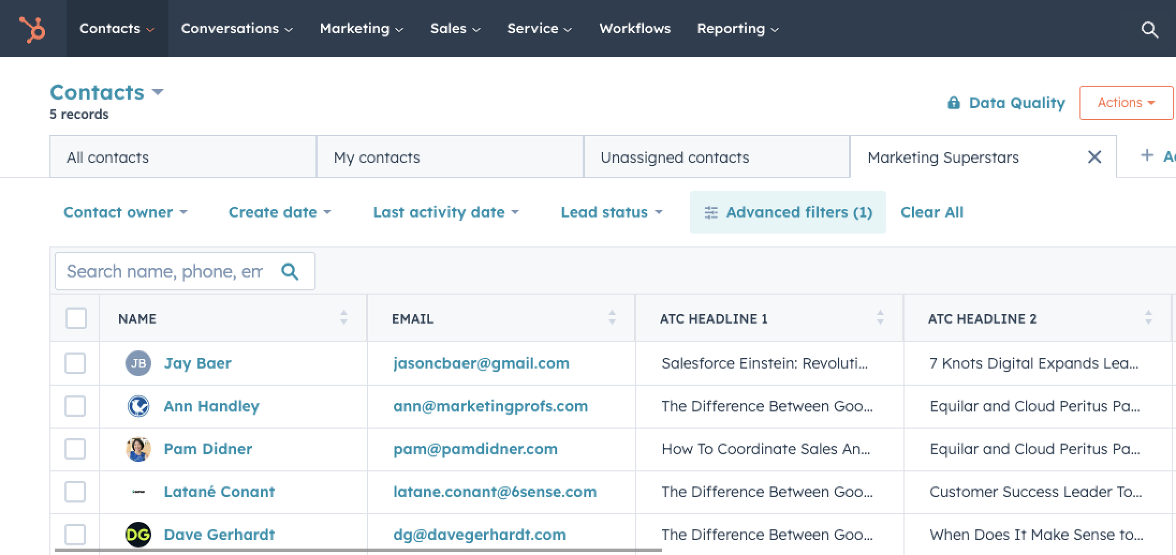This screenshot has height=555, width=1176.
Task: Open Dave Gerhardt's contact record
Action: pos(219,535)
